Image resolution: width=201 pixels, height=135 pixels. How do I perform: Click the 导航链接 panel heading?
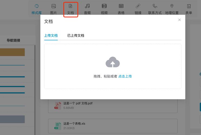point(14,40)
